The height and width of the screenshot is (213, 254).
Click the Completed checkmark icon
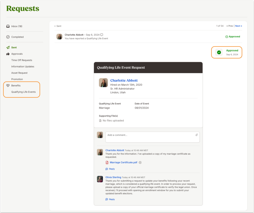(8, 37)
